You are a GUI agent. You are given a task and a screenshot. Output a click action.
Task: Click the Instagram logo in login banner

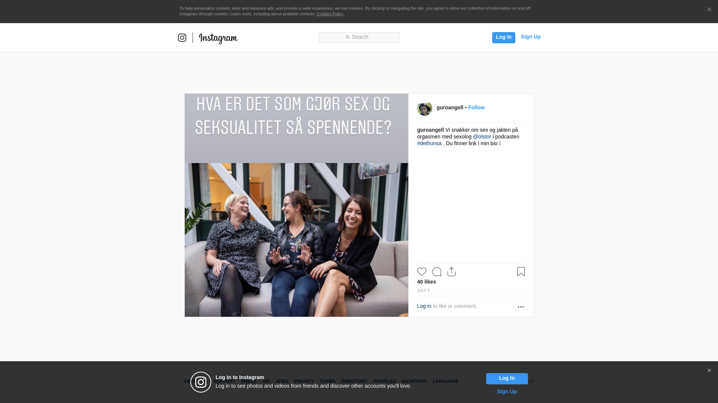(201, 382)
